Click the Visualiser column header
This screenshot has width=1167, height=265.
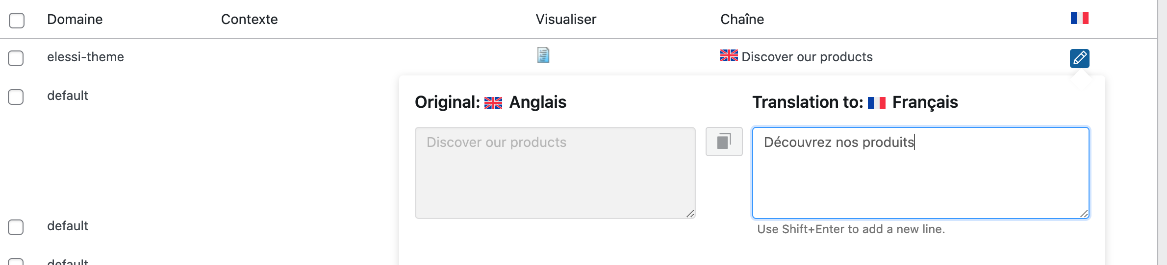tap(566, 20)
